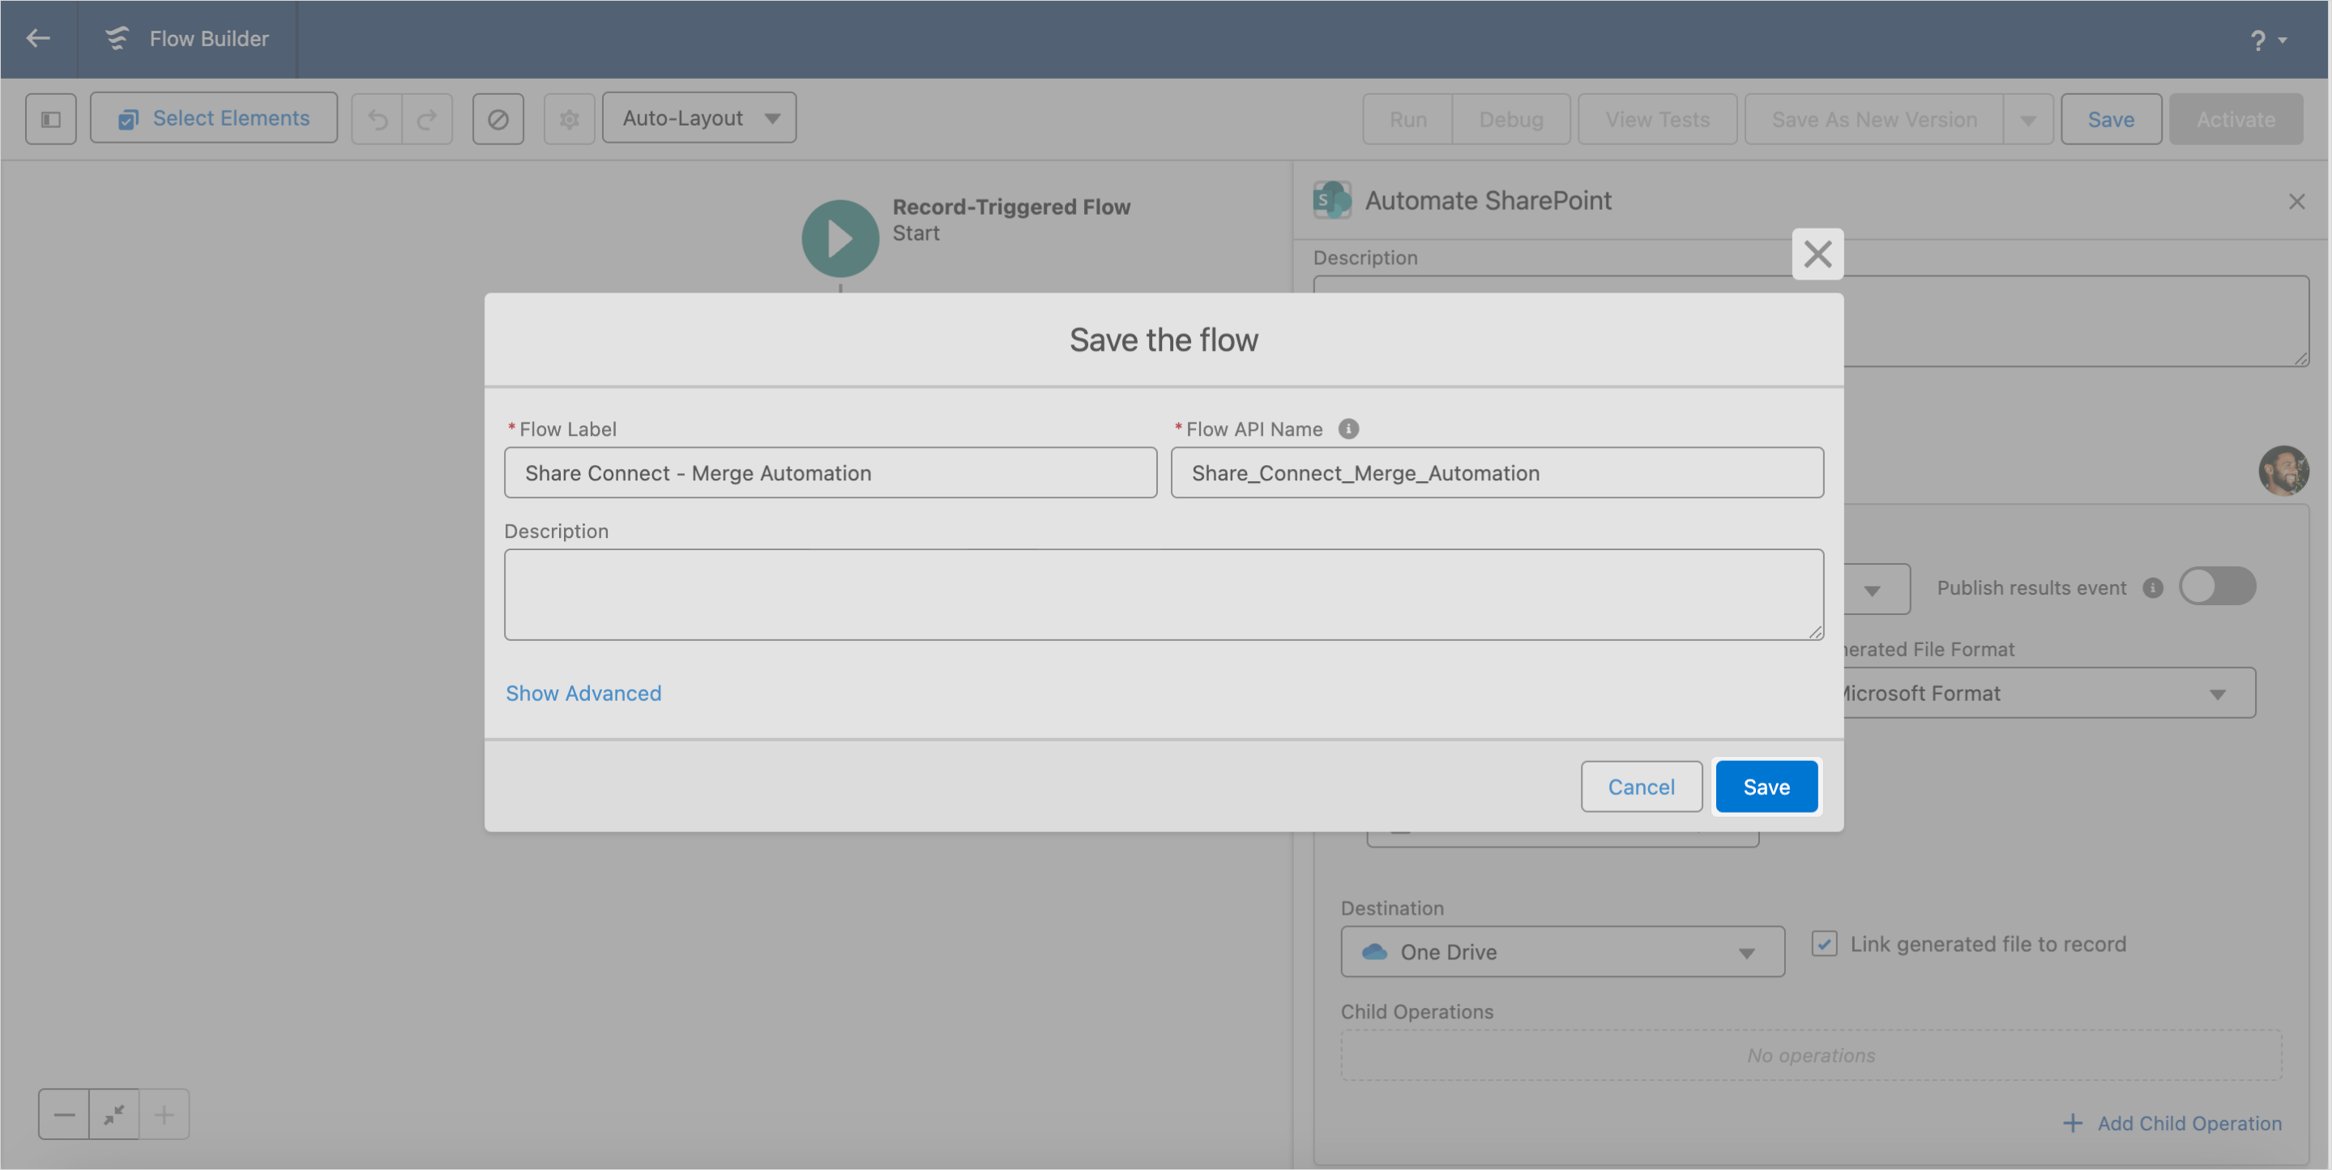Expand the Save As New Version dropdown arrow

pyautogui.click(x=2029, y=118)
